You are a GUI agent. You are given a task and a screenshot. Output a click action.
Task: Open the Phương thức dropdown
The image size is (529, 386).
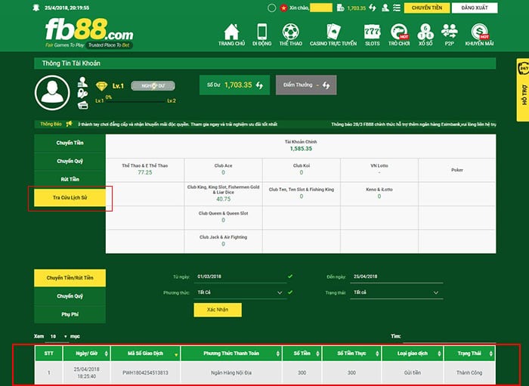tap(240, 292)
